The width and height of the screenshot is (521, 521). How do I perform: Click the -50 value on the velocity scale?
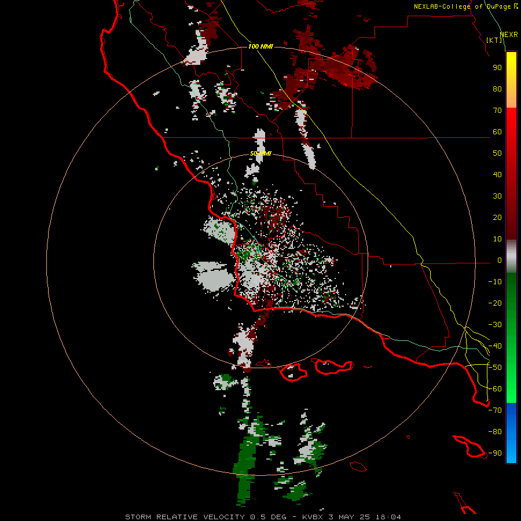coord(495,368)
